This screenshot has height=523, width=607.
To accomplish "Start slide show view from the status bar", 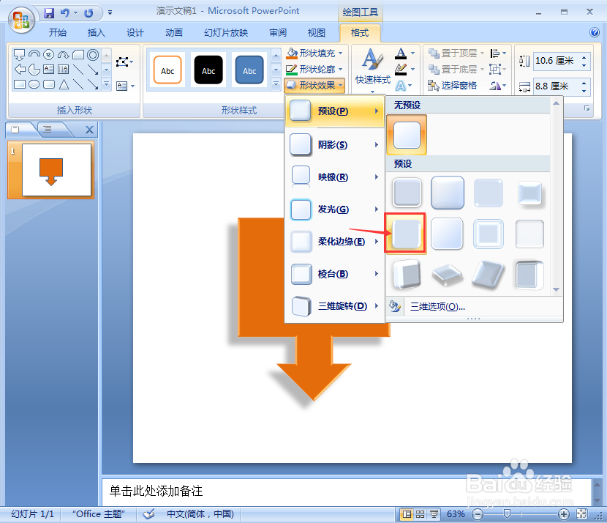I will click(434, 514).
